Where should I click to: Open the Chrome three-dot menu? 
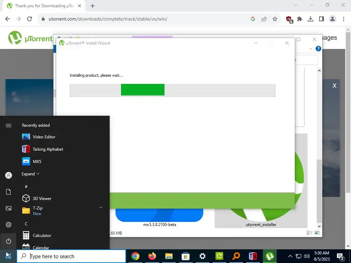point(343,19)
